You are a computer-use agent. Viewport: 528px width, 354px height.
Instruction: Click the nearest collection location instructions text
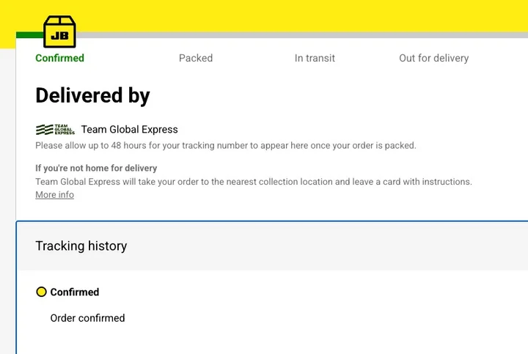(x=254, y=182)
